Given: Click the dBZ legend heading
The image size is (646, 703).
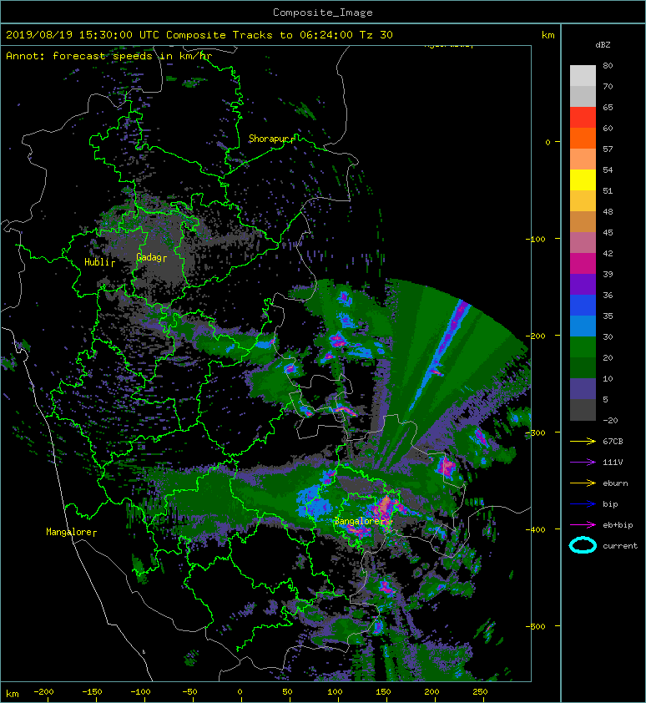Looking at the screenshot, I should point(603,45).
